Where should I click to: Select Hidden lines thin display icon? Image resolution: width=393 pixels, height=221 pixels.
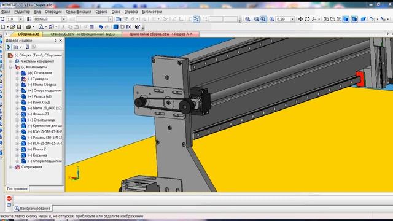click(339, 19)
